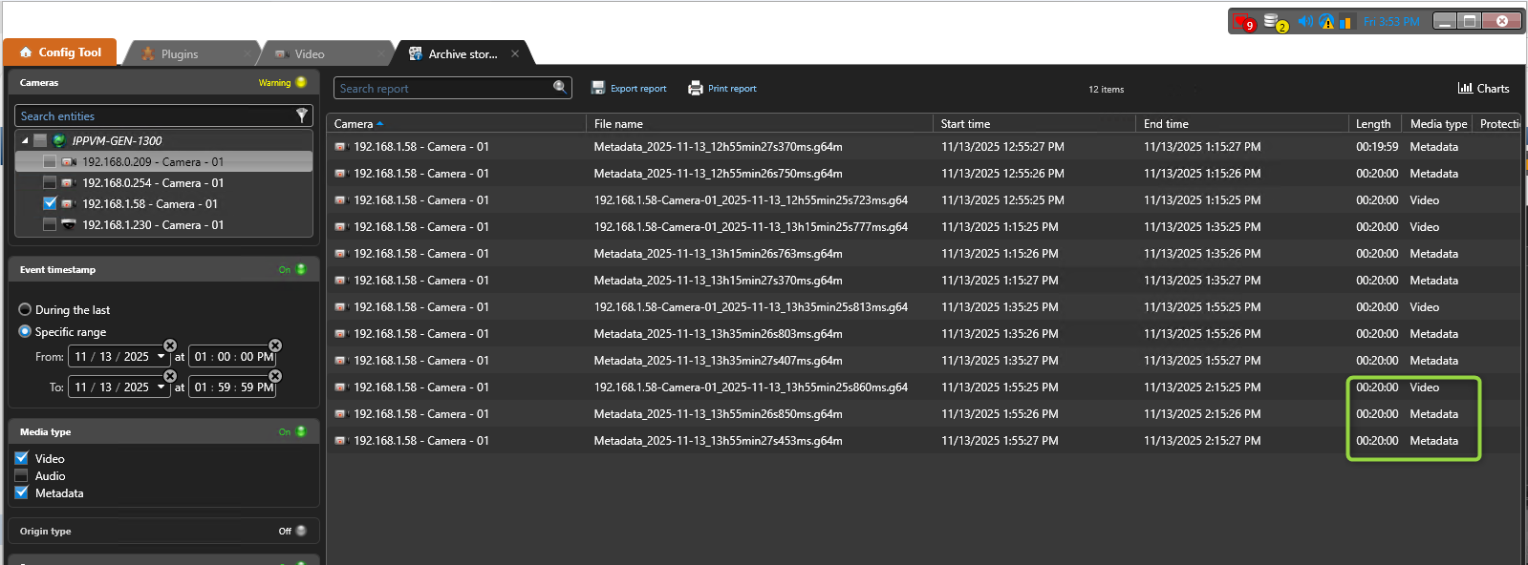1528x565 pixels.
Task: Click the network warning globe icon
Action: click(1326, 21)
